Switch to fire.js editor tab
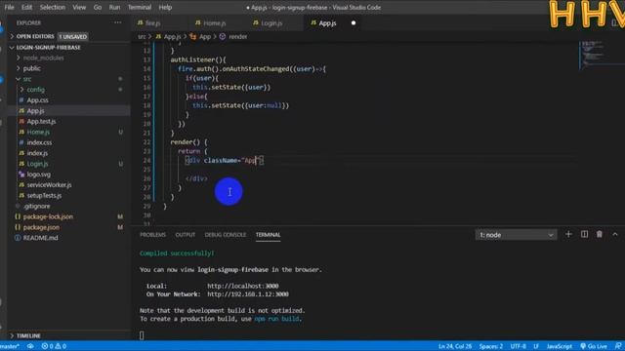The height and width of the screenshot is (351, 625). tap(153, 23)
